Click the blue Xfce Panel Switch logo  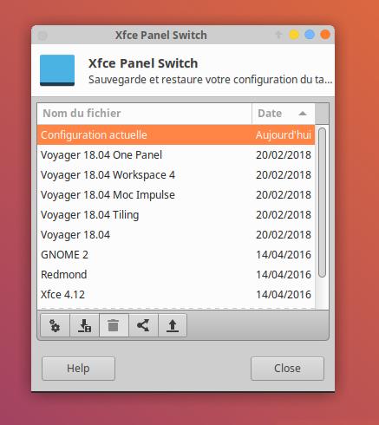[x=57, y=70]
